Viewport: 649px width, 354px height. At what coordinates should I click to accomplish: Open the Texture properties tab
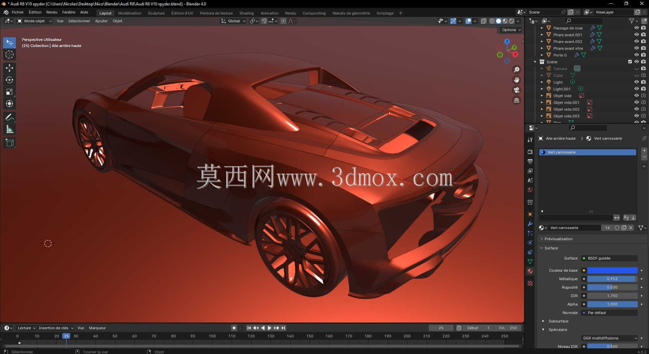530,283
